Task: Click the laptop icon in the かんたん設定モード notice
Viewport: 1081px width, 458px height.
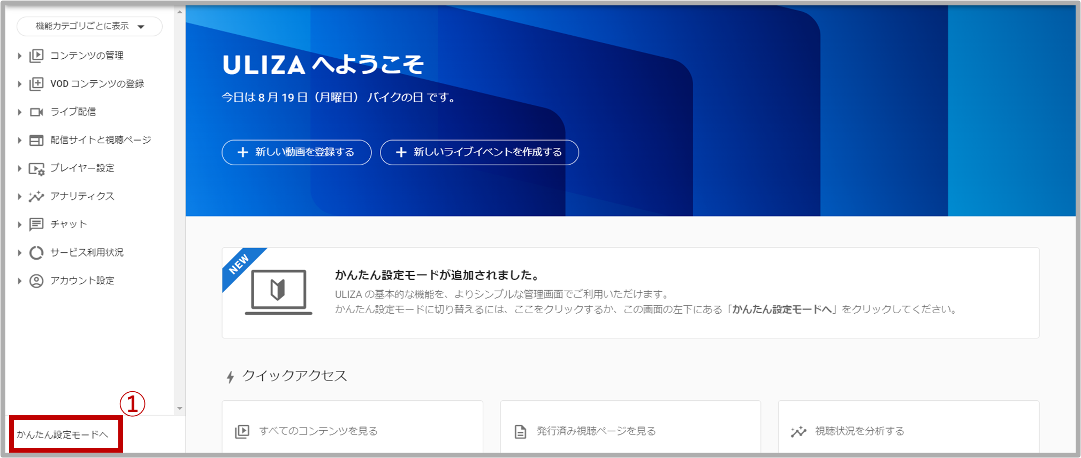Action: pos(278,292)
